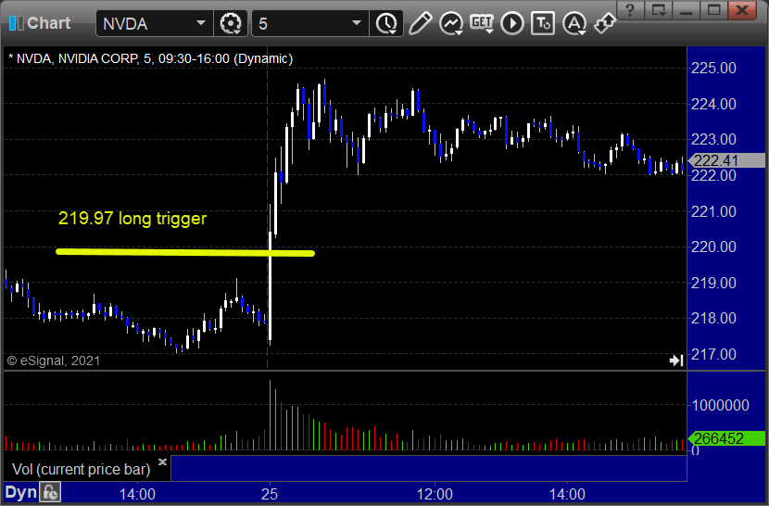The image size is (769, 506).
Task: Click the Dyn time scale button
Action: tap(21, 492)
